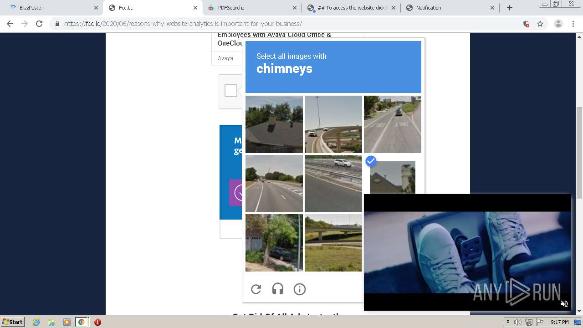Click the browser back arrow

point(10,24)
